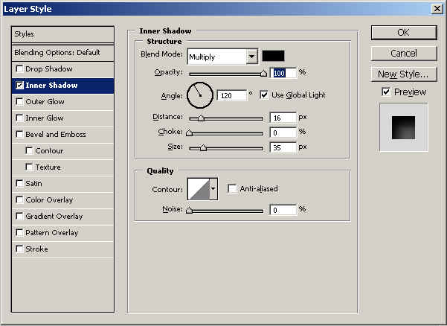447x326 pixels.
Task: Toggle Use Global Light checkbox
Action: click(264, 95)
